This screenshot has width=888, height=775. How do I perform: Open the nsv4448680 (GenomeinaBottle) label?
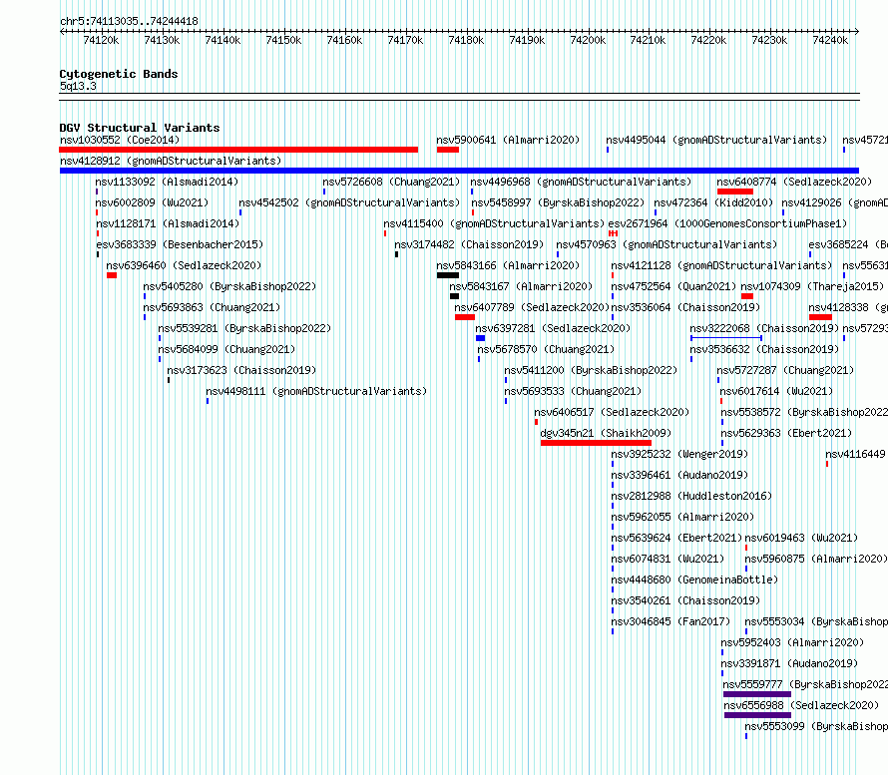pyautogui.click(x=694, y=580)
